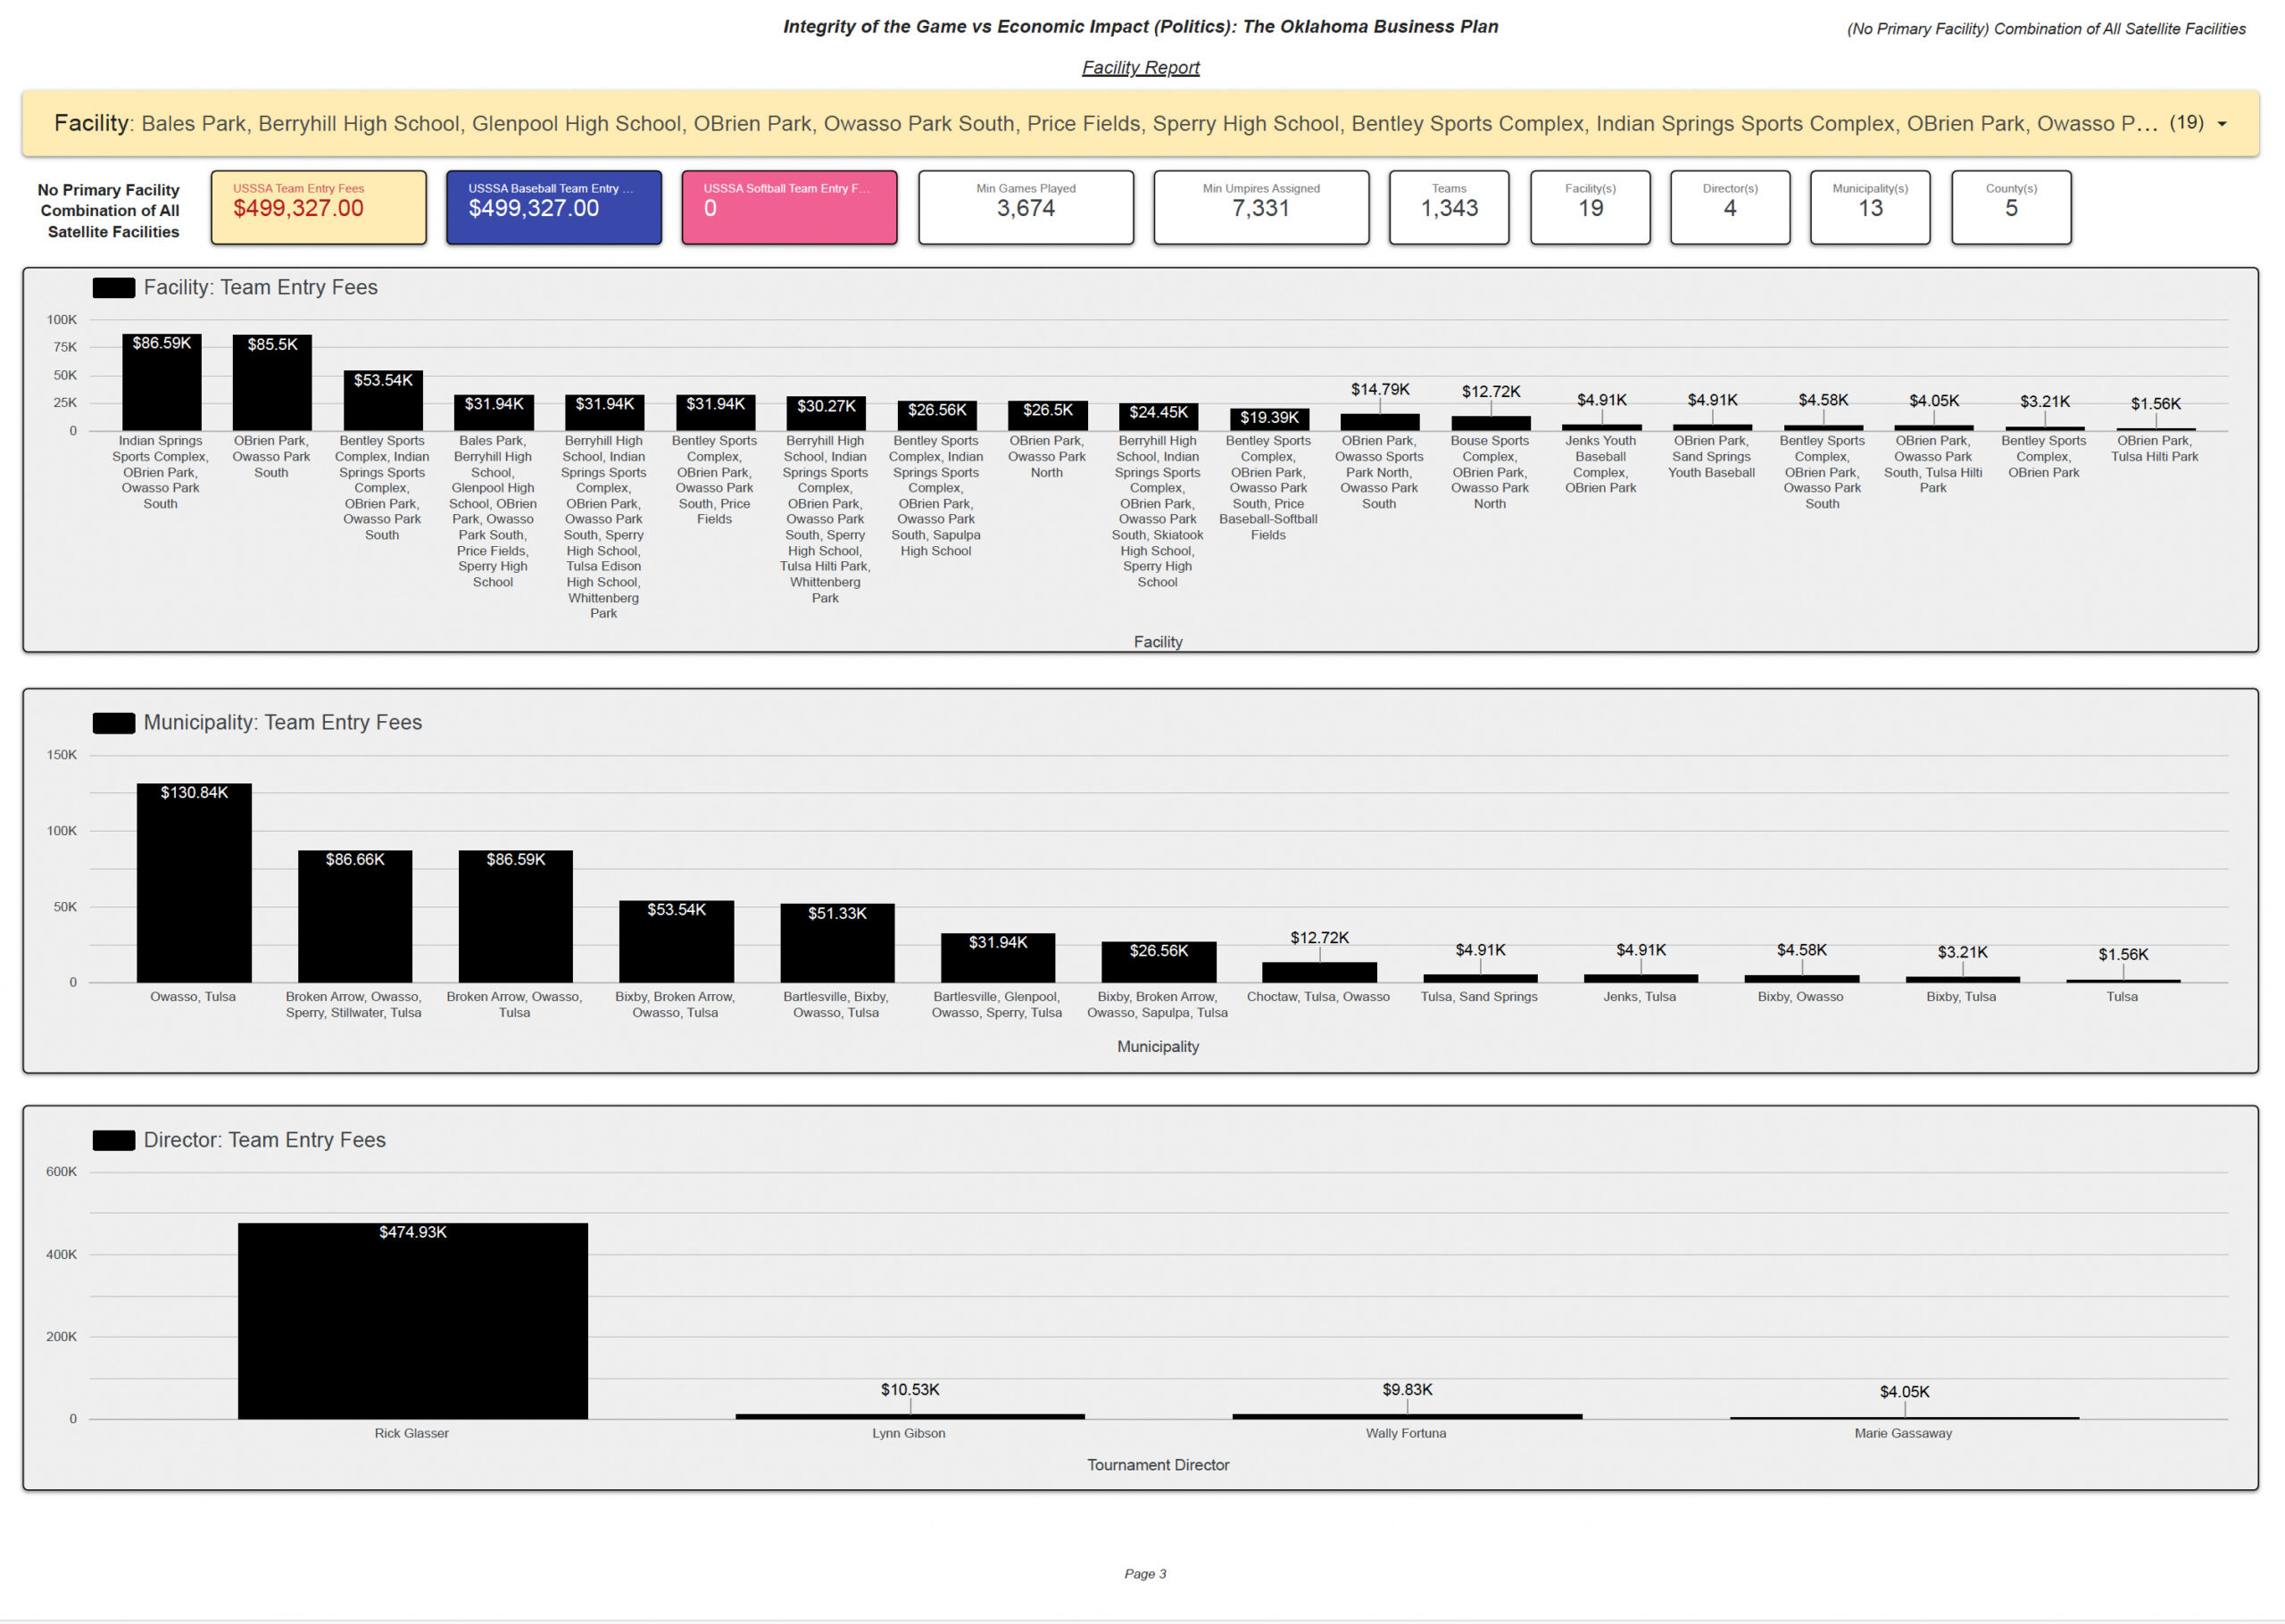Viewport: 2285px width, 1624px height.
Task: Select the $24.45K facility bar
Action: pyautogui.click(x=1158, y=417)
